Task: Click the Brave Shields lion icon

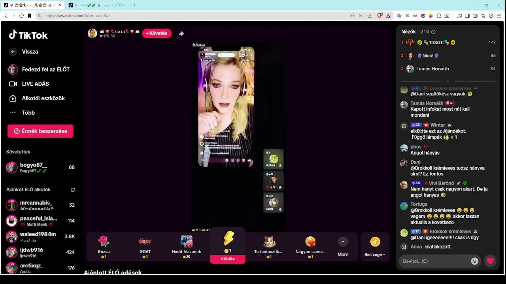Action: [x=379, y=16]
